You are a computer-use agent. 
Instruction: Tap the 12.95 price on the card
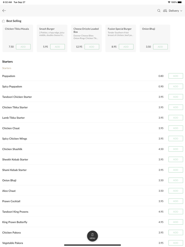(79, 47)
